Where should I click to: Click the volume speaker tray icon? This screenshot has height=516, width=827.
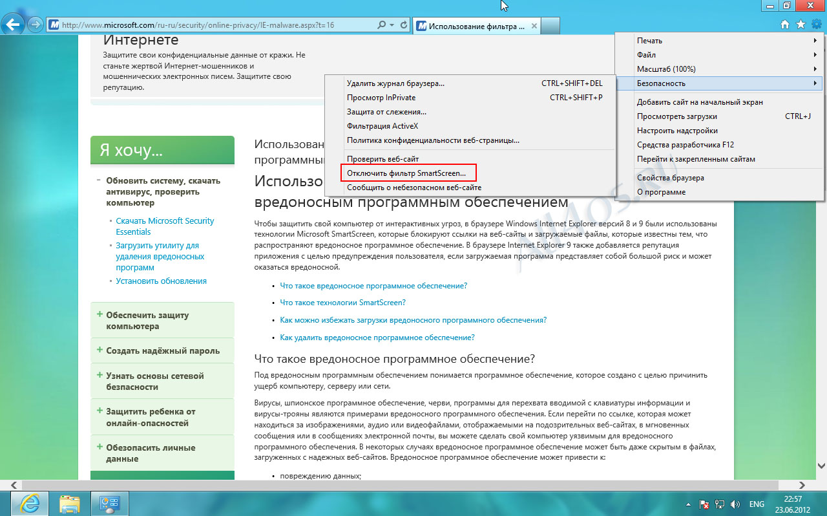pyautogui.click(x=735, y=504)
